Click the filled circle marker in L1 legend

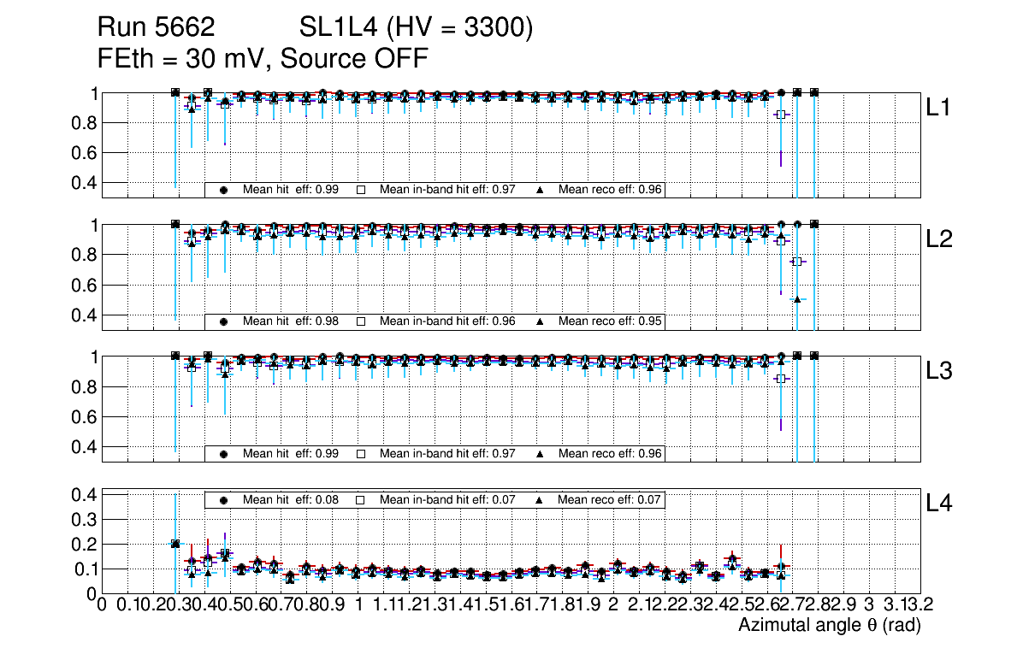click(x=223, y=190)
